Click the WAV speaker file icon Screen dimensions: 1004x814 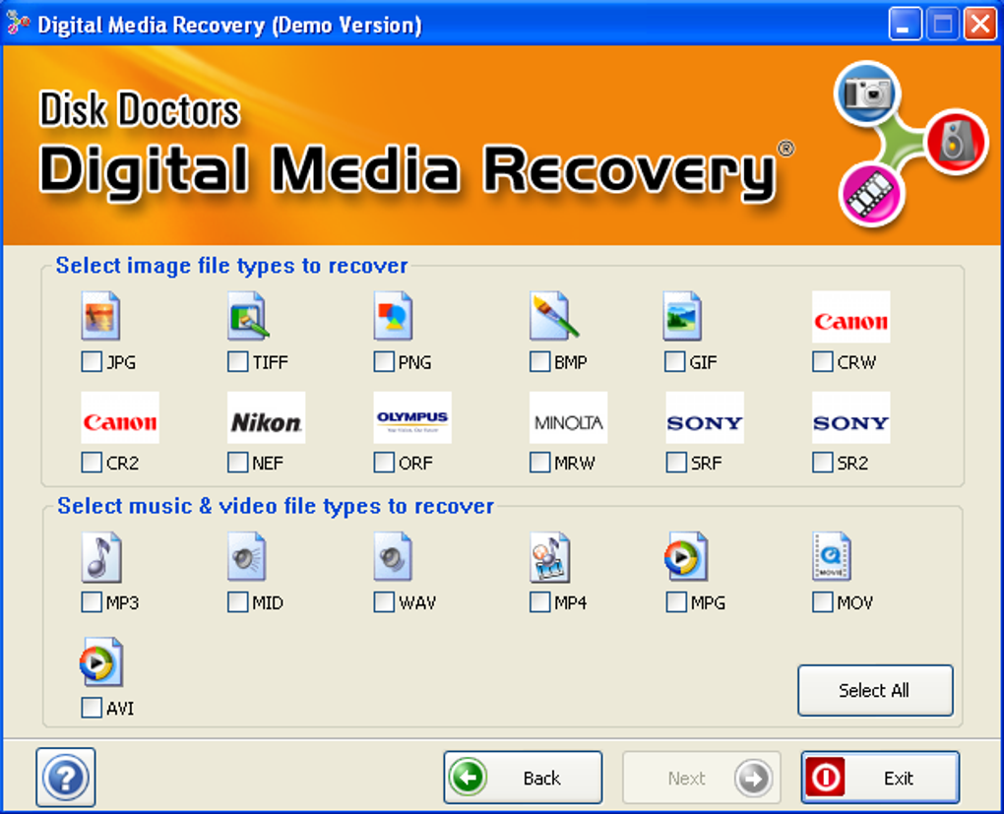[x=393, y=556]
